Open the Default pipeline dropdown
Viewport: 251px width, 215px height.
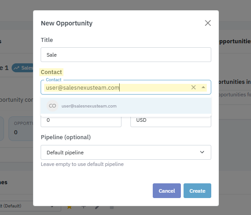[126, 153]
